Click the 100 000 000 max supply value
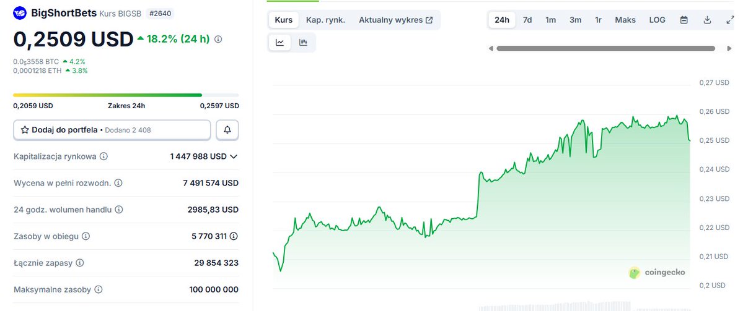Viewport: 743px width, 311px height. pos(214,289)
